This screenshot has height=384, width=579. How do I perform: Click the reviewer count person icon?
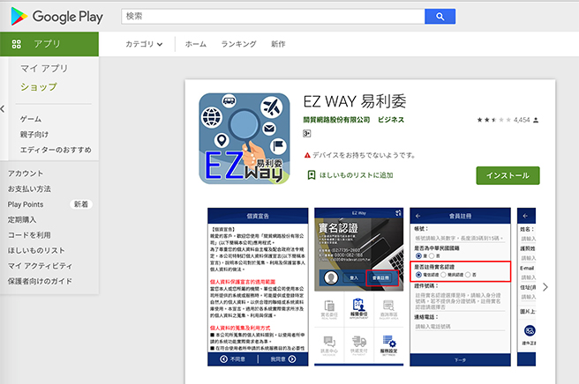(536, 120)
